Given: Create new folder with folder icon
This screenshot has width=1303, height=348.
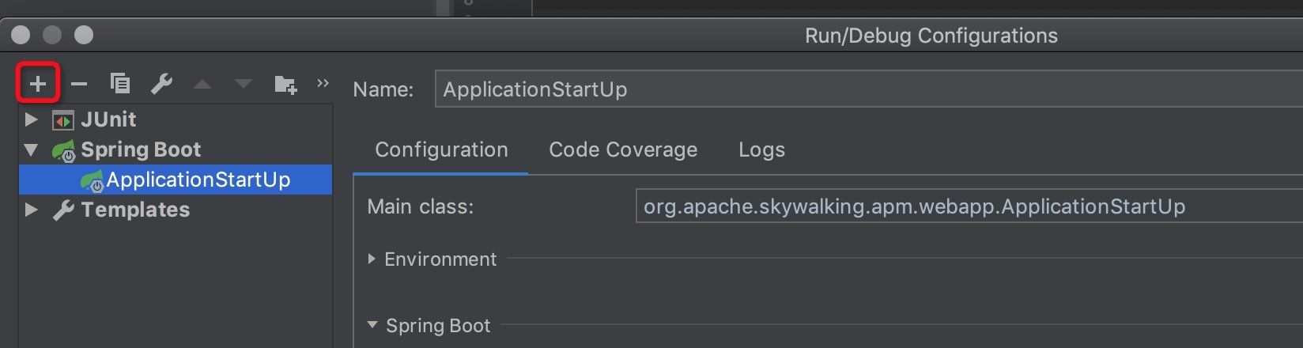Looking at the screenshot, I should click(x=285, y=84).
